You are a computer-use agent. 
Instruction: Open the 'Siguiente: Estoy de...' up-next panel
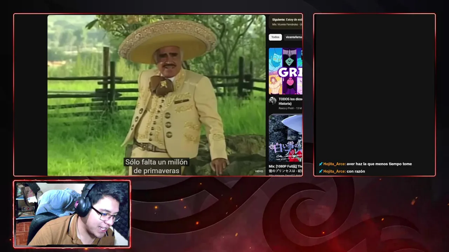coord(286,22)
